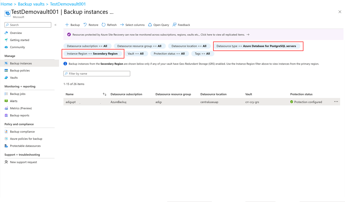
Task: Open the Overview sidebar item
Action: pos(16,33)
